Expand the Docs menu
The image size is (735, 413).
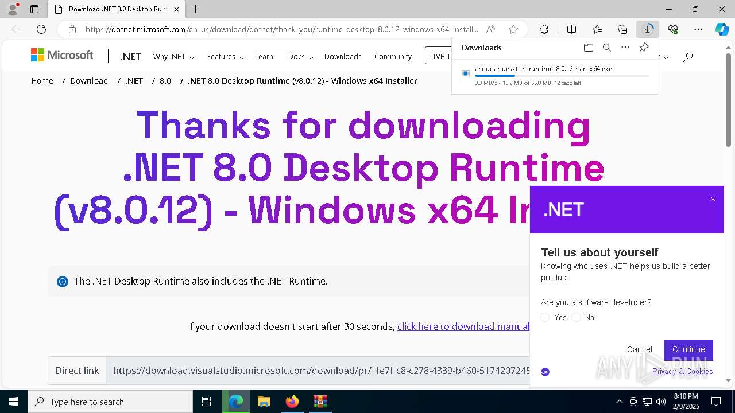click(x=301, y=57)
